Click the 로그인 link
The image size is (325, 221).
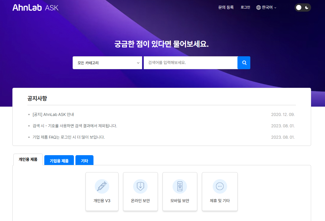(245, 7)
